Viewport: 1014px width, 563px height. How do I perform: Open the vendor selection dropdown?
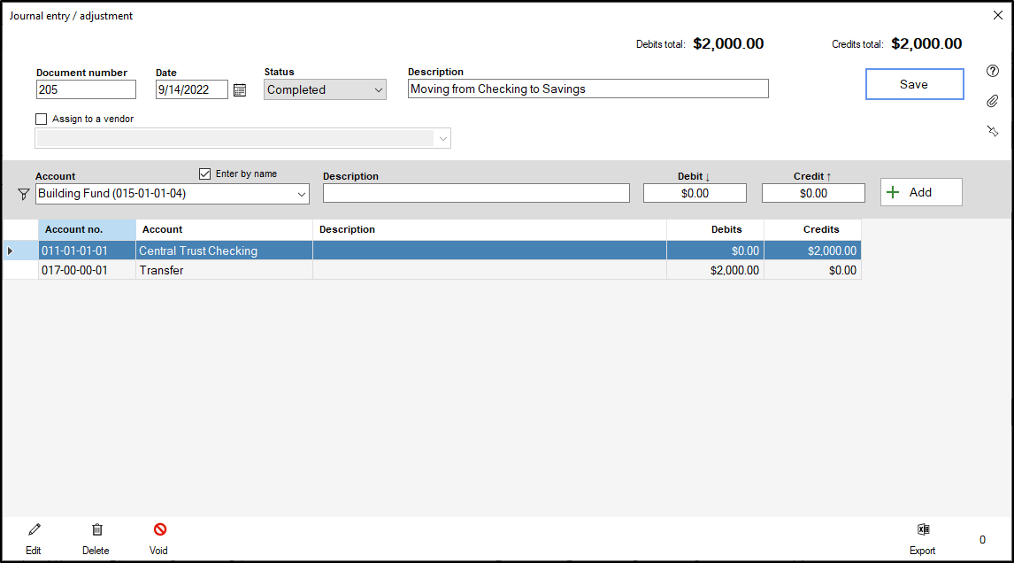click(442, 138)
